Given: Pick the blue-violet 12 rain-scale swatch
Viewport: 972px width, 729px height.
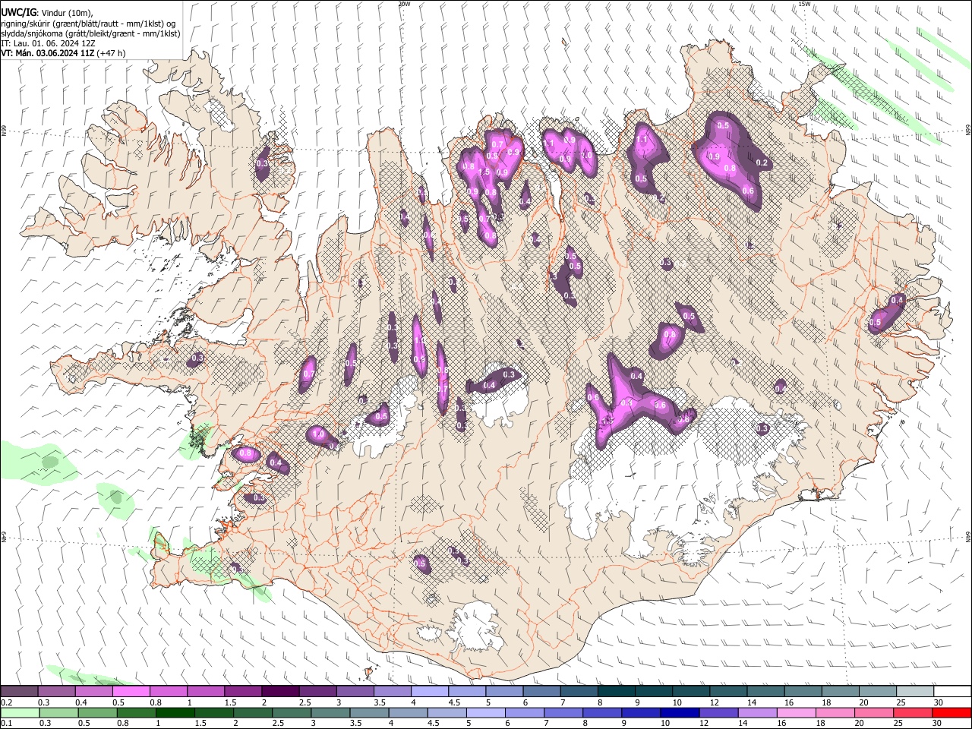Looking at the screenshot, I should click(x=718, y=712).
